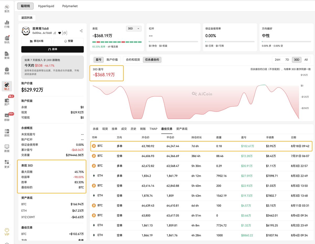Click the $8860.22 profit cell
This screenshot has width=315, height=244.
point(247,235)
